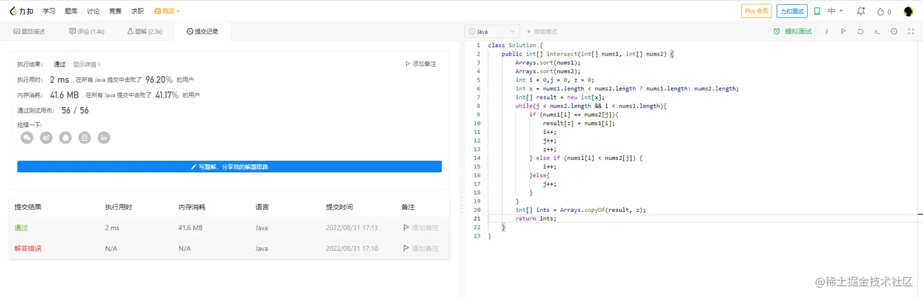Click the Plus 会员 button

tap(756, 11)
